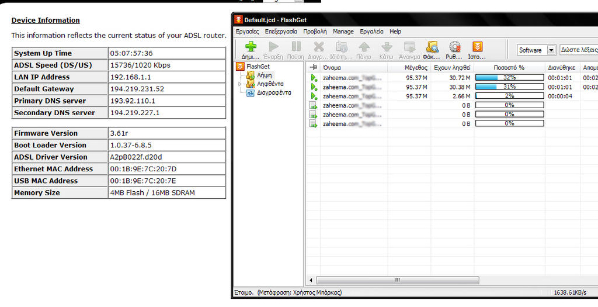
Task: Click the Ιστο... website toolbar icon
Action: [x=477, y=47]
